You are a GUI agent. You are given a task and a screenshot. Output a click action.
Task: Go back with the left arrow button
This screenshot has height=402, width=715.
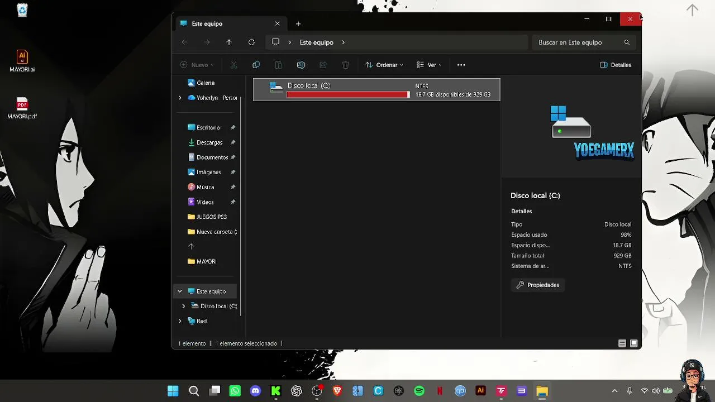[184, 42]
